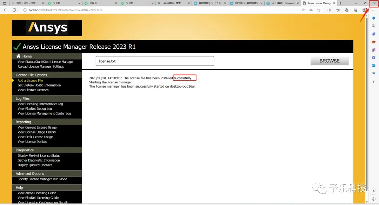The image size is (379, 205).
Task: Minimize the browser window
Action: (356, 3)
